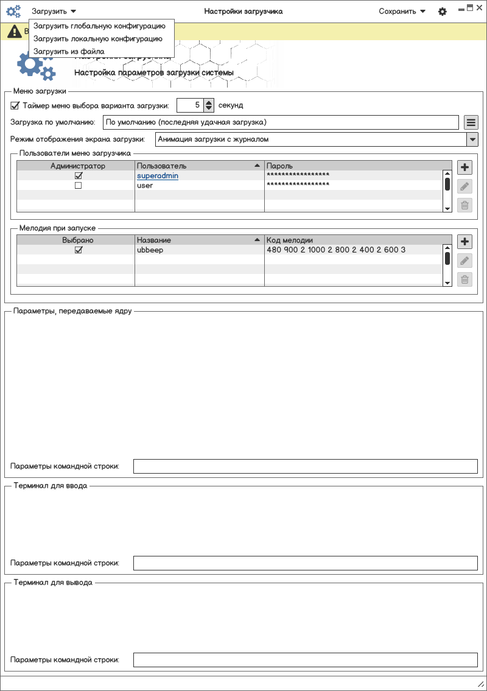Focus output terminal command line parameters field

[306, 660]
